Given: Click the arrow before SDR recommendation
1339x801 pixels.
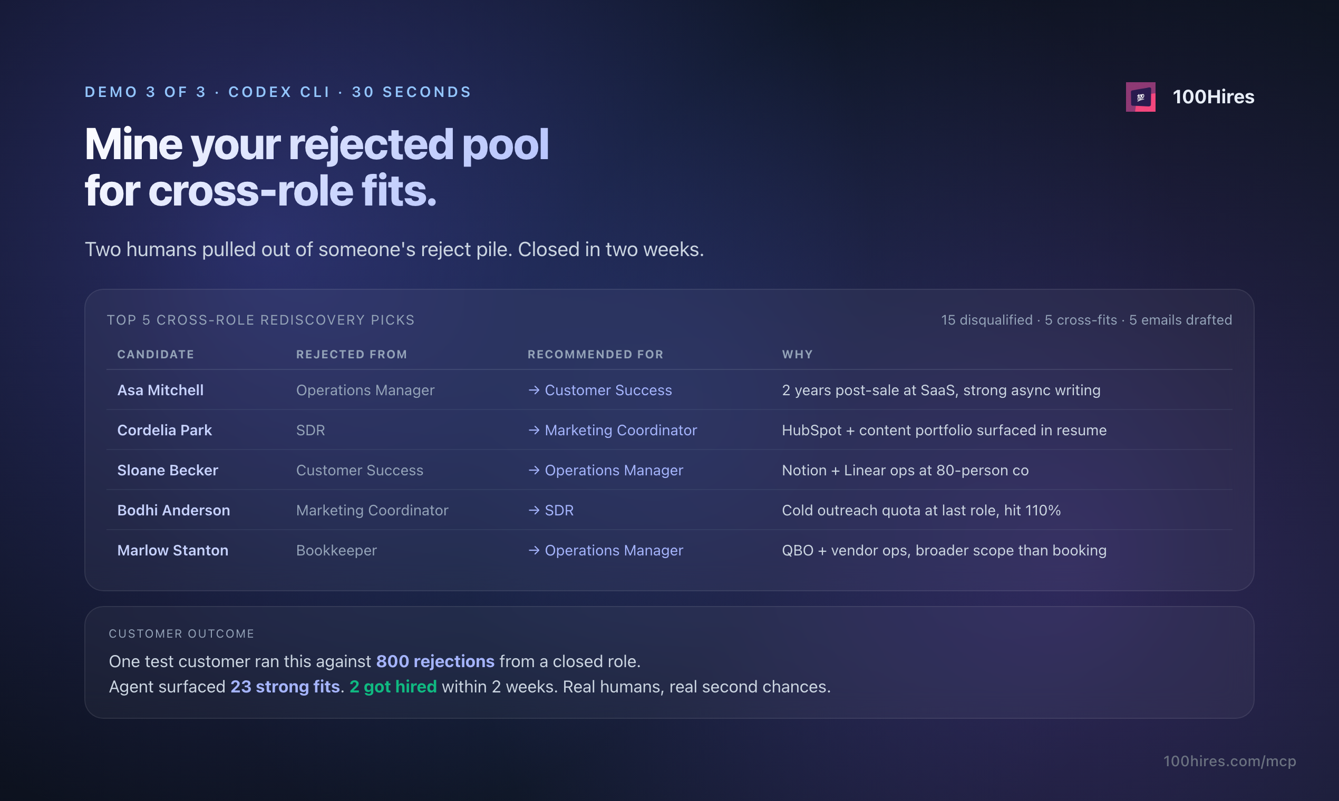Looking at the screenshot, I should coord(534,510).
